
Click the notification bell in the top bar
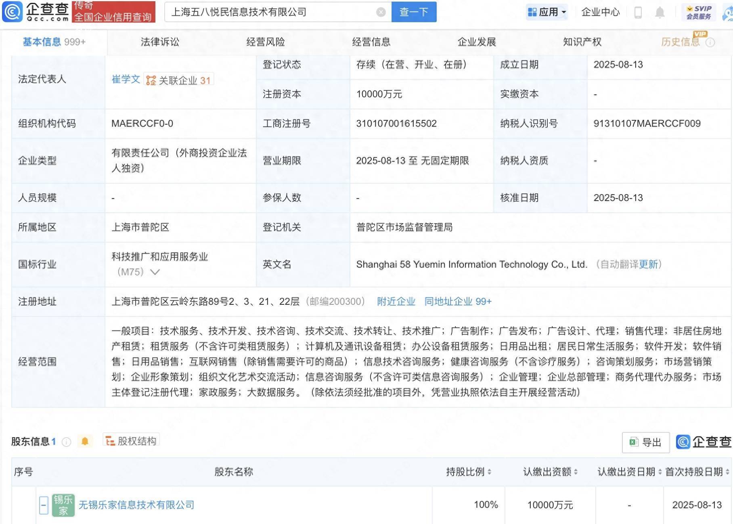pos(660,12)
